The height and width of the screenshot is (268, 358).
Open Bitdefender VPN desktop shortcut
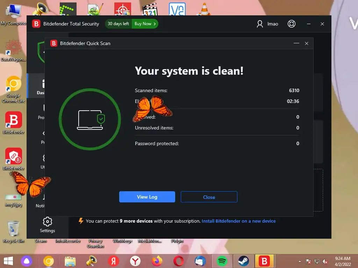[x=14, y=159]
